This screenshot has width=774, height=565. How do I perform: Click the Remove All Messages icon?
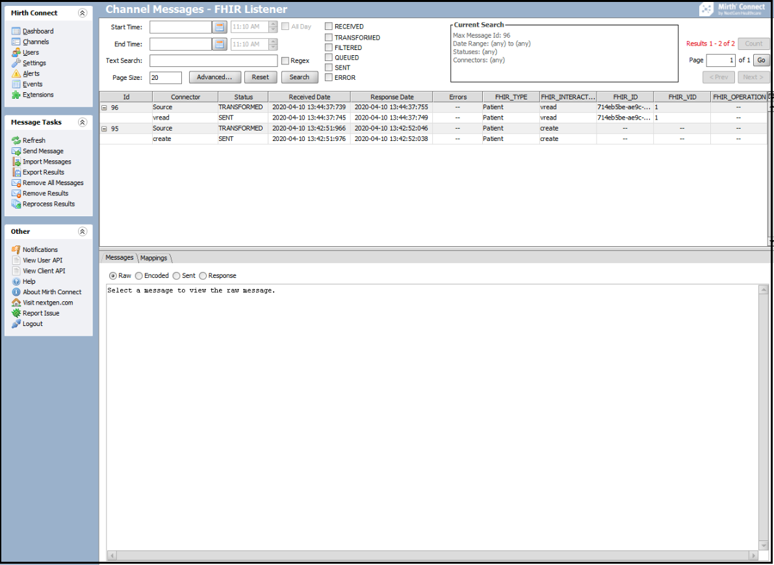pyautogui.click(x=16, y=183)
